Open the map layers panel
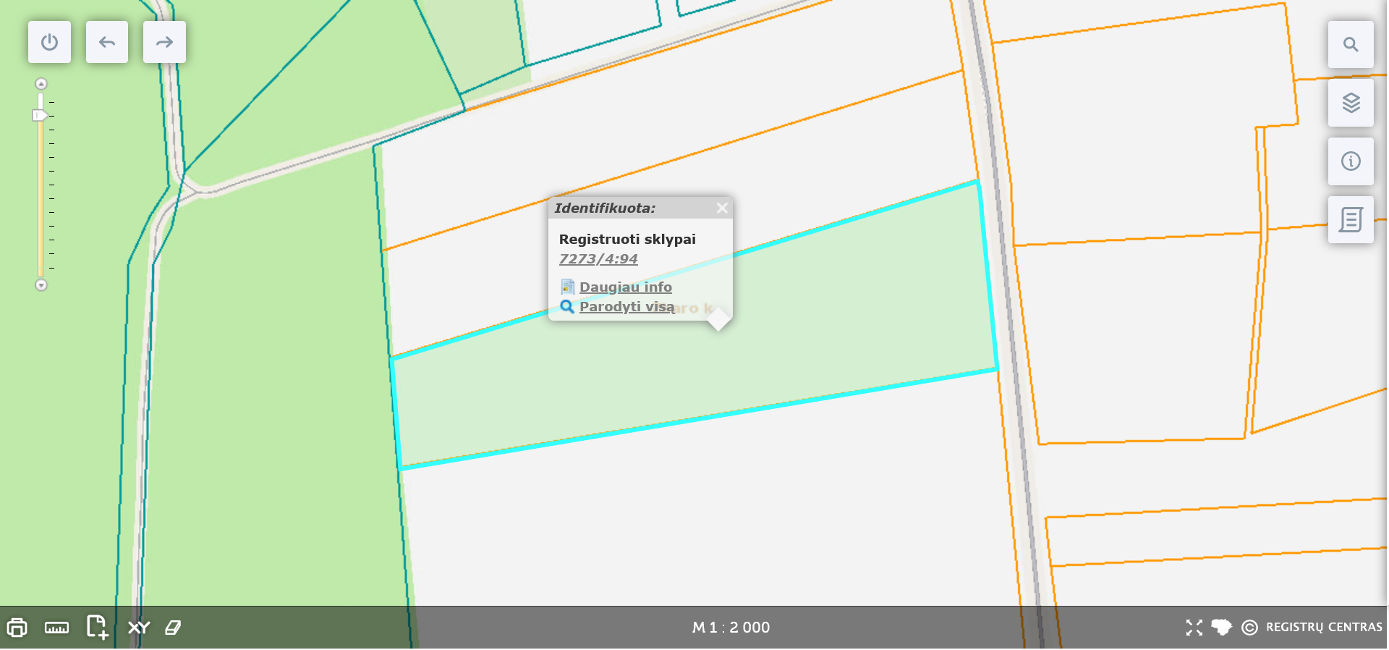The height and width of the screenshot is (650, 1389). (1350, 103)
